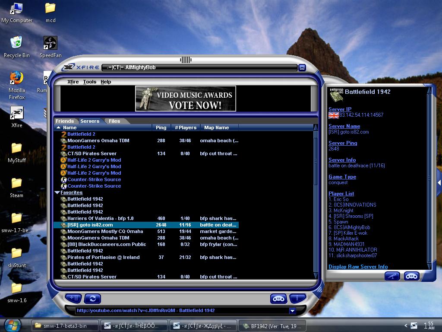Select the [ISR] goto is82.com server row
Screen dimensions: 442x332
[x=146, y=225]
